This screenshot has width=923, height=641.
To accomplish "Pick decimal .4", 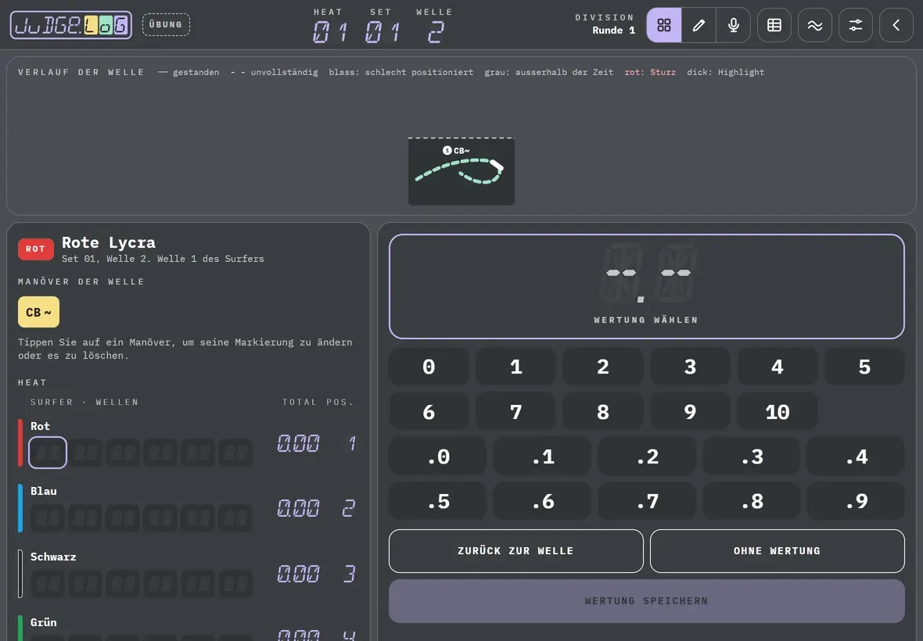I will pos(856,457).
